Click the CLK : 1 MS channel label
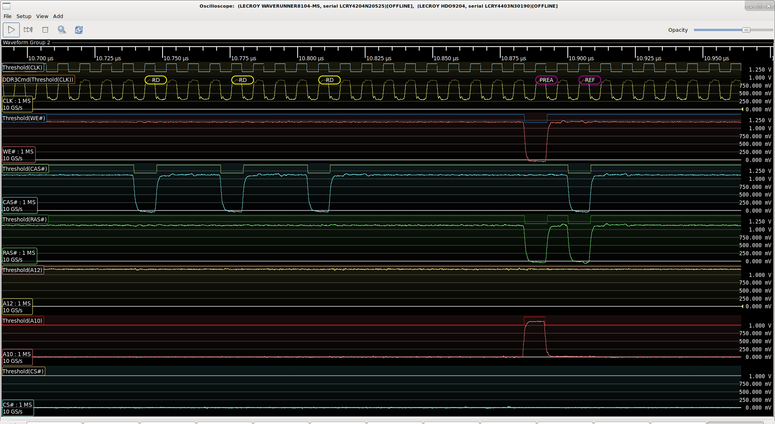 tap(17, 104)
